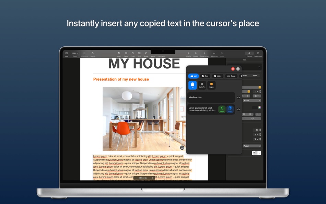Pick a color with the color wheel
The width and height of the screenshot is (326, 204).
pyautogui.click(x=260, y=108)
